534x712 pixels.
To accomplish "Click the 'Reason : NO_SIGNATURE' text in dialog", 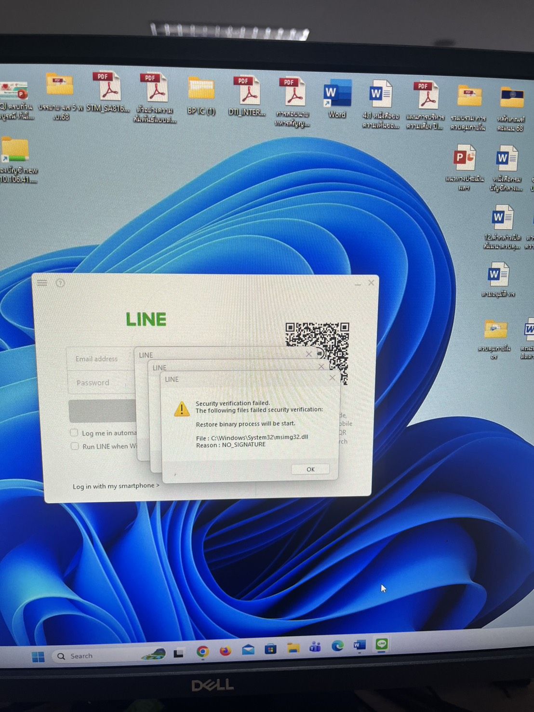I will (x=231, y=444).
